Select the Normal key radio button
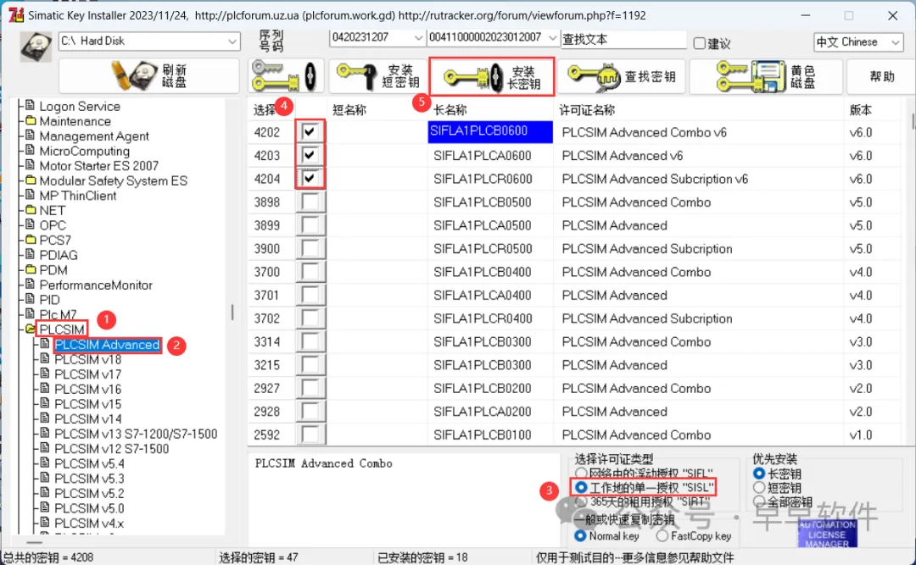 [580, 535]
